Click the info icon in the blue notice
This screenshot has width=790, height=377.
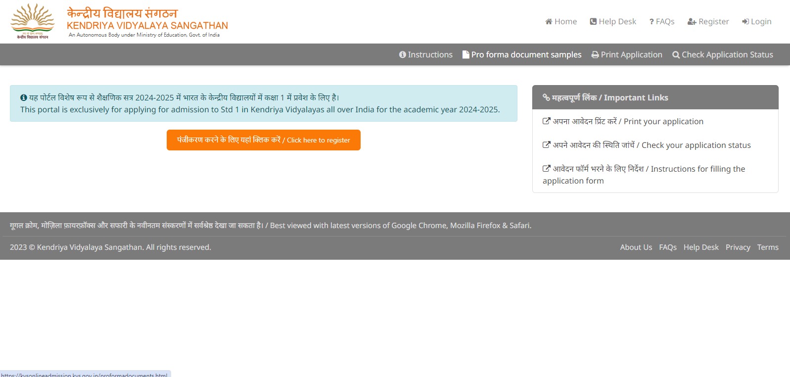click(24, 97)
